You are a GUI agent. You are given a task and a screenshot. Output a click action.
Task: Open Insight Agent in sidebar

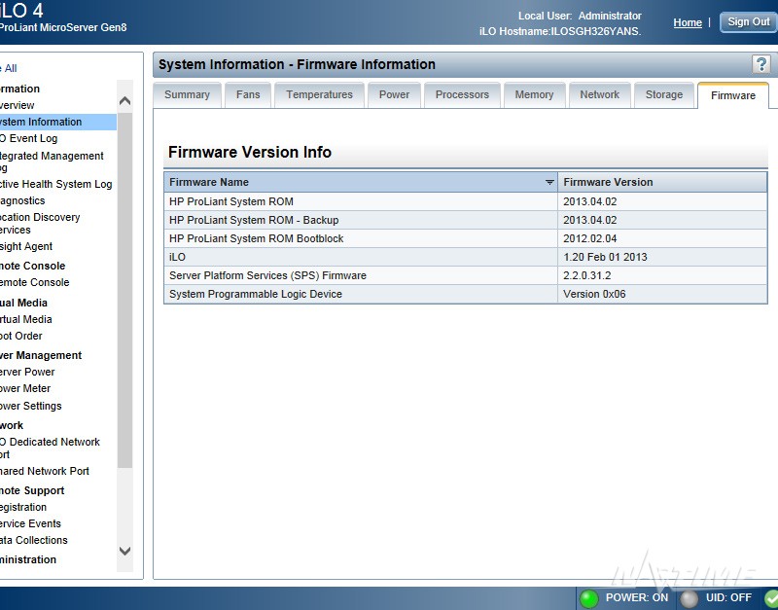(26, 247)
